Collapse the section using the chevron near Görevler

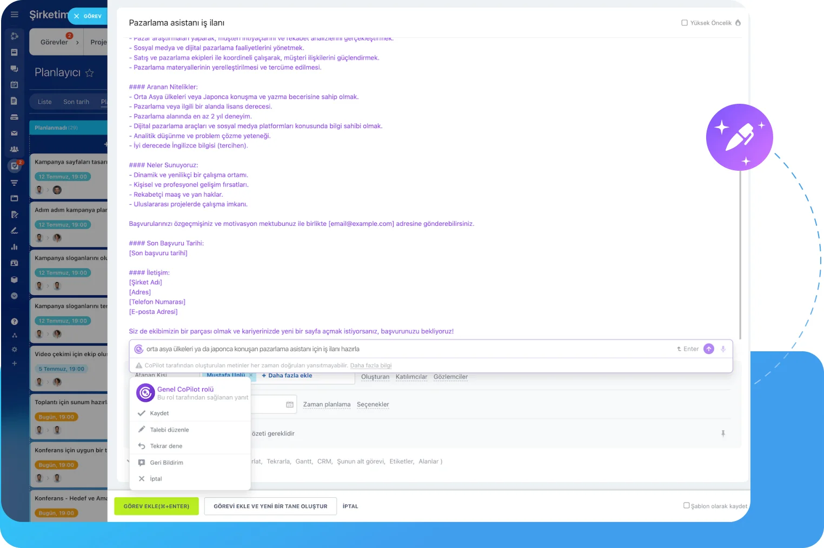tap(77, 41)
